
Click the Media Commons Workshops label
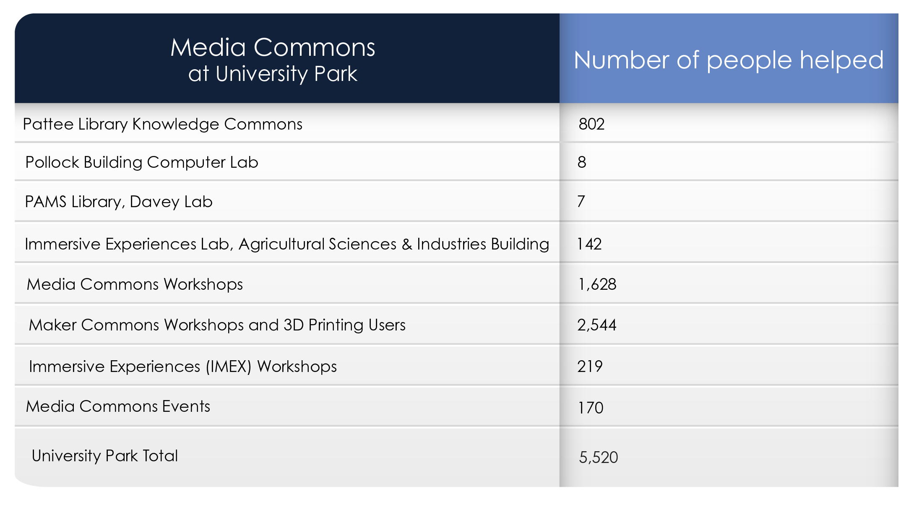click(x=135, y=284)
